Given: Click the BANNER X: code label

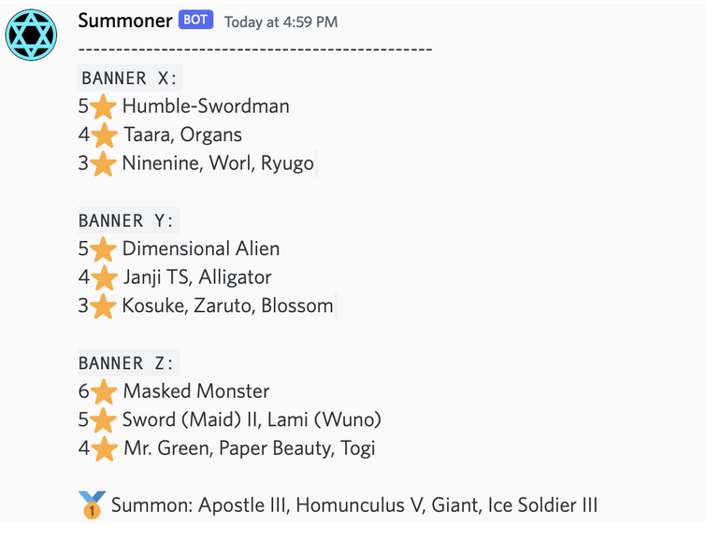Looking at the screenshot, I should (130, 78).
